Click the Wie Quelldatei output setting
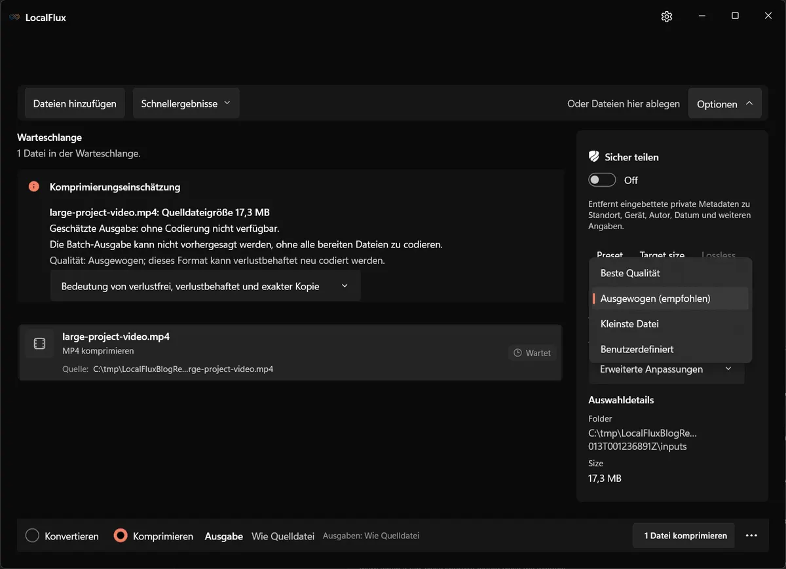 (x=283, y=536)
